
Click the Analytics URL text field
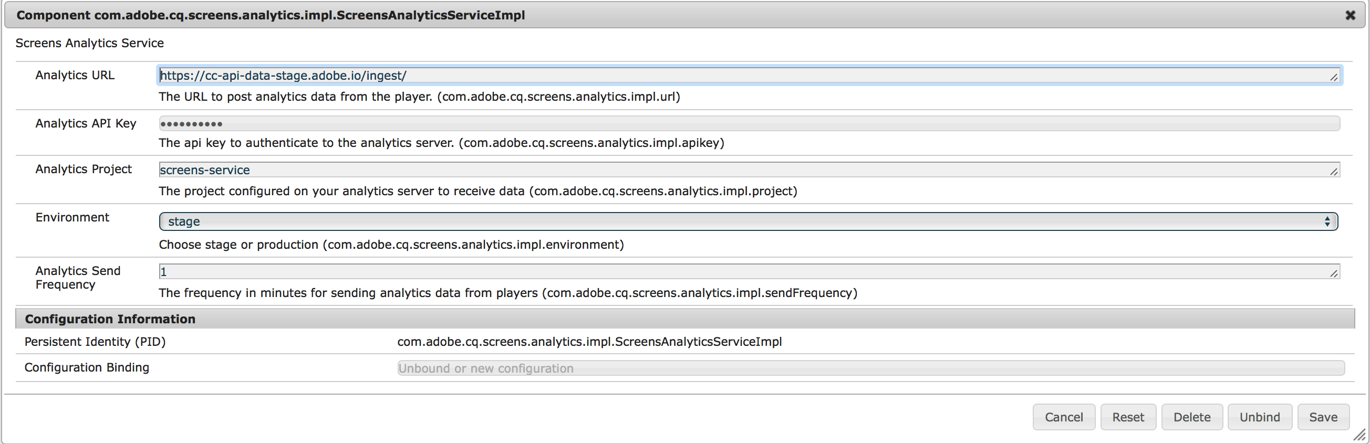tap(744, 76)
